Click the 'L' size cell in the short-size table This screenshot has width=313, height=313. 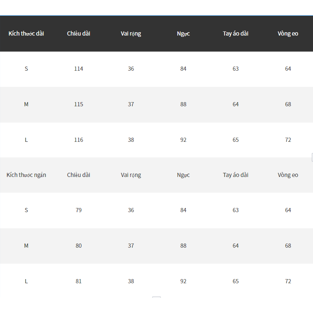click(26, 281)
